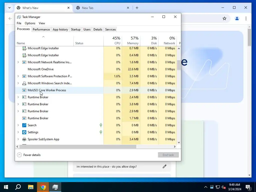Open the View menu in Task Manager
The width and height of the screenshot is (256, 192).
coord(42,23)
